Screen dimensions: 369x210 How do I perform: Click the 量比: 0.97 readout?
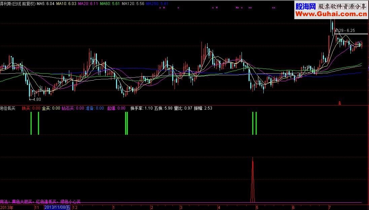click(183, 108)
